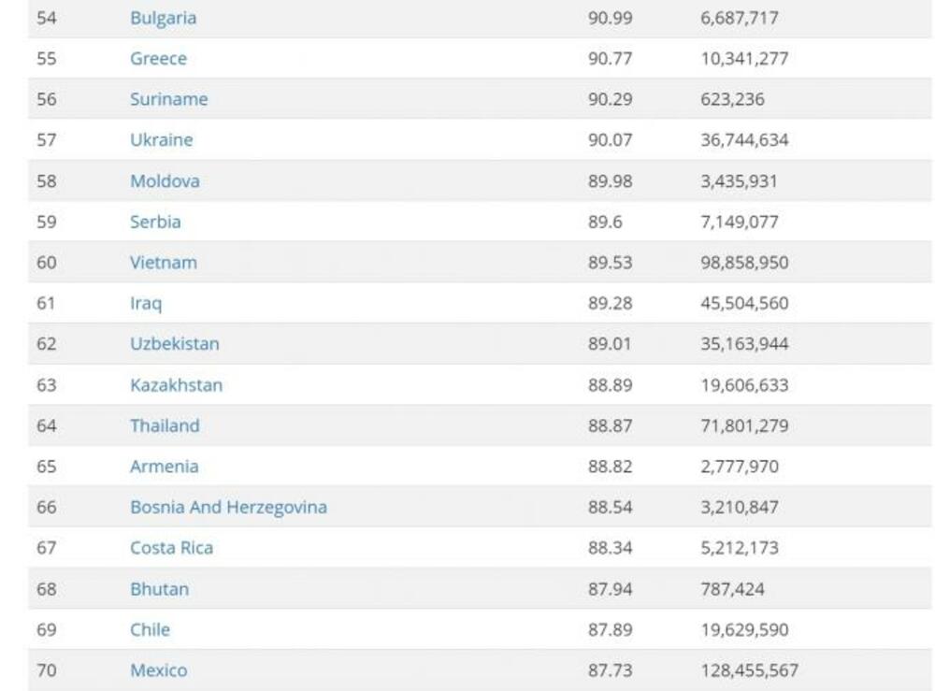935x691 pixels.
Task: Open the Thailand link
Action: 165,425
